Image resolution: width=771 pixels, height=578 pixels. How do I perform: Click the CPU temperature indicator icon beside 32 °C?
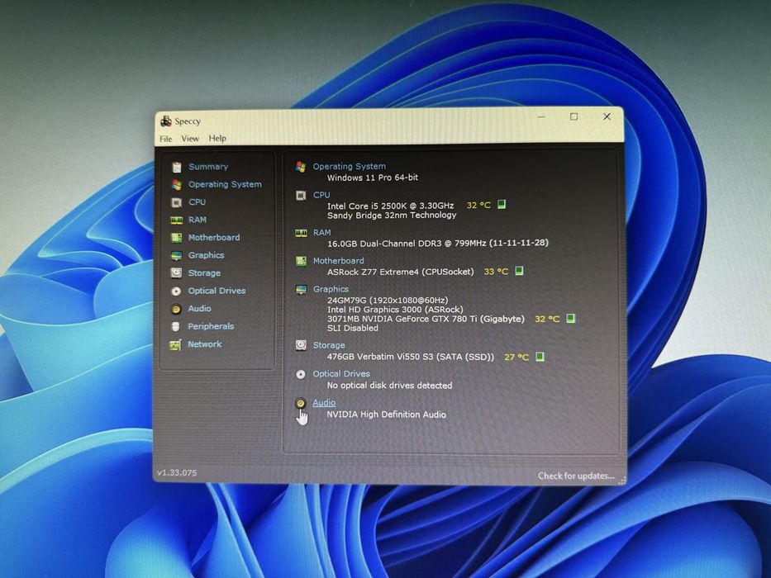click(501, 205)
